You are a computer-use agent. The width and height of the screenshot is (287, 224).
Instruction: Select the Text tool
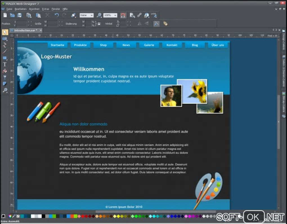(x=5, y=64)
